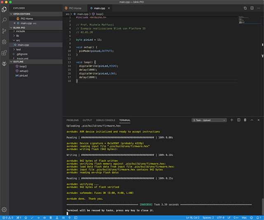This screenshot has height=220, width=264.
Task: Expand the test folder
Action: (x=19, y=49)
